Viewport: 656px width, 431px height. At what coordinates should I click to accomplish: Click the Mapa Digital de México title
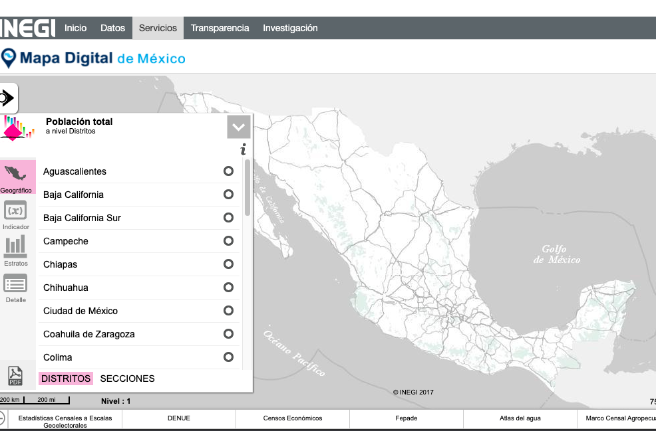click(102, 58)
